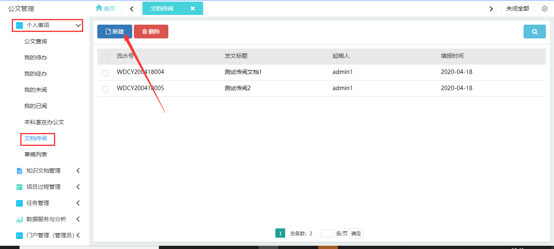Click the 知识文档管理 document icon
554x249 pixels.
tap(19, 171)
